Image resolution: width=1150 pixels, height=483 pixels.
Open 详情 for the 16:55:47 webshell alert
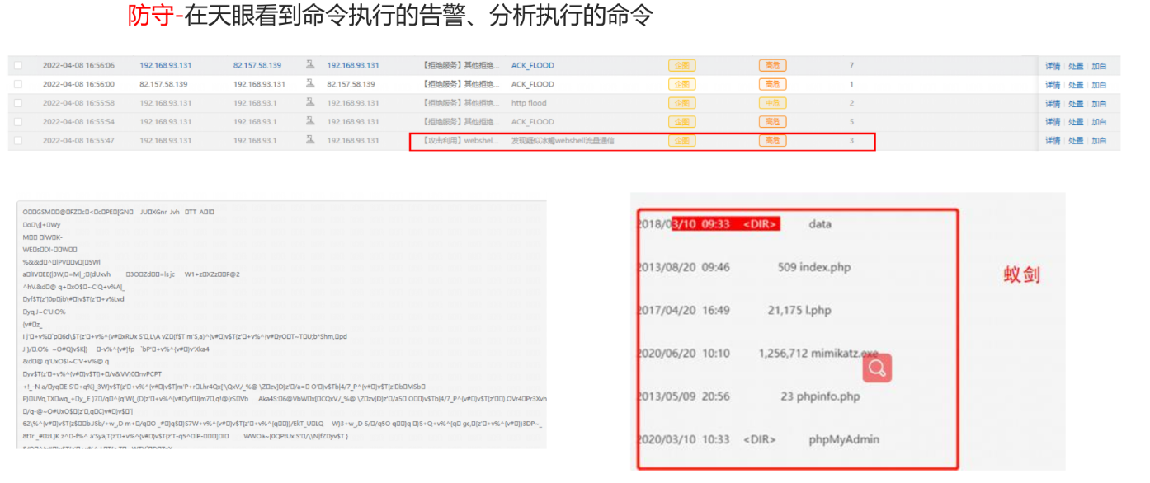1053,141
